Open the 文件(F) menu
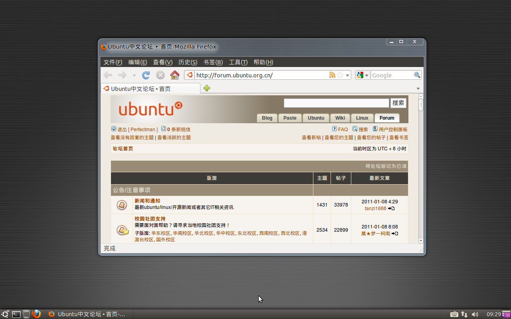511x319 pixels. point(113,62)
